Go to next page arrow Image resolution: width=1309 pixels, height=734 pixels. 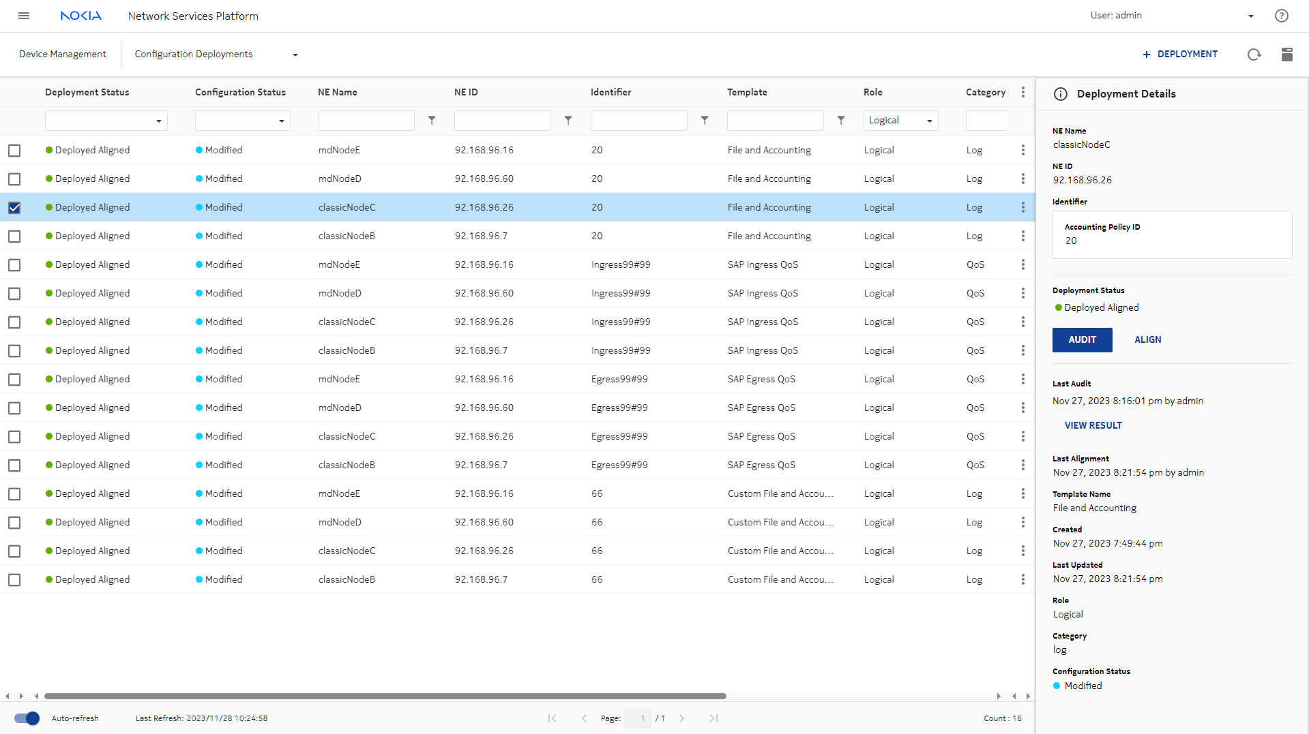[x=681, y=718]
